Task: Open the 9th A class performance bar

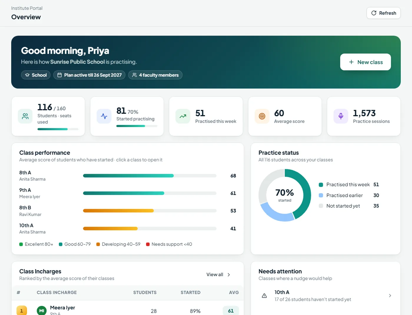Action: click(x=150, y=193)
